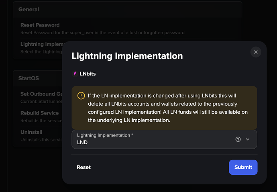Viewport: 277px width, 192px height.
Task: Choose the Rebuild Service option
Action: coord(41,116)
